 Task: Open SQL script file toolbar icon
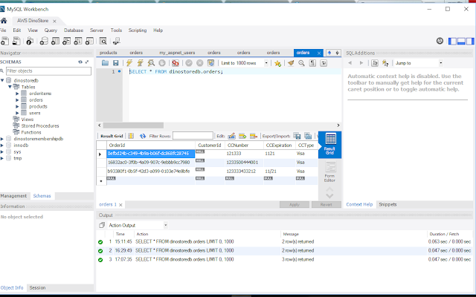tap(16, 41)
